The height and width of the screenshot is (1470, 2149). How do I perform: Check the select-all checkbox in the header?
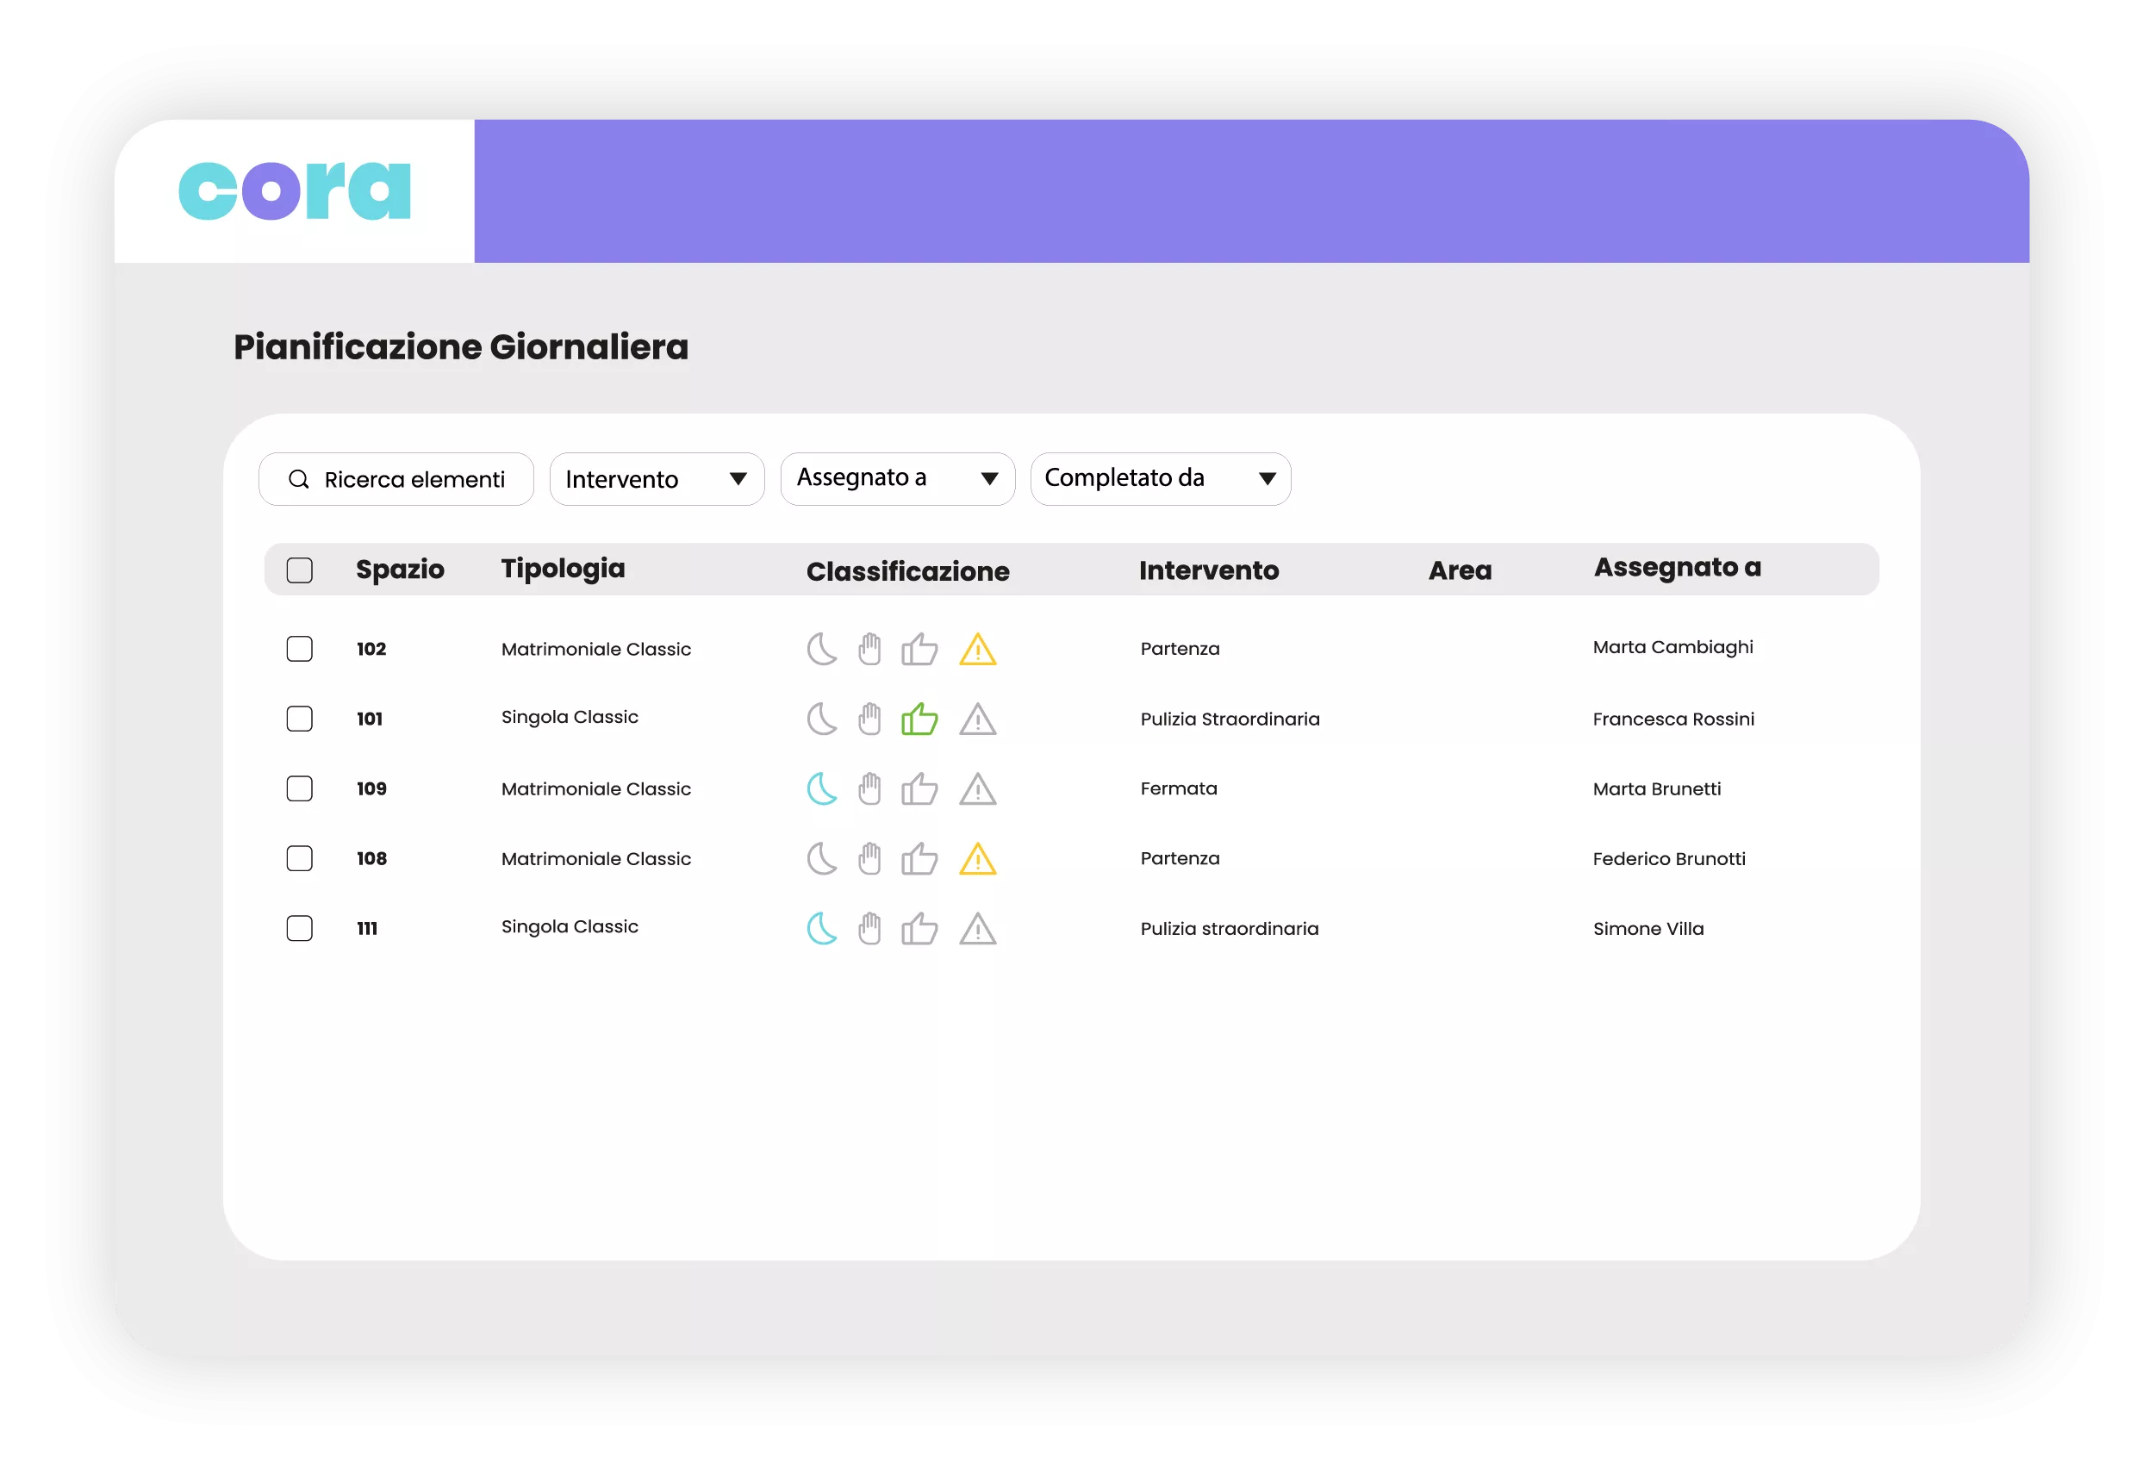click(x=300, y=570)
